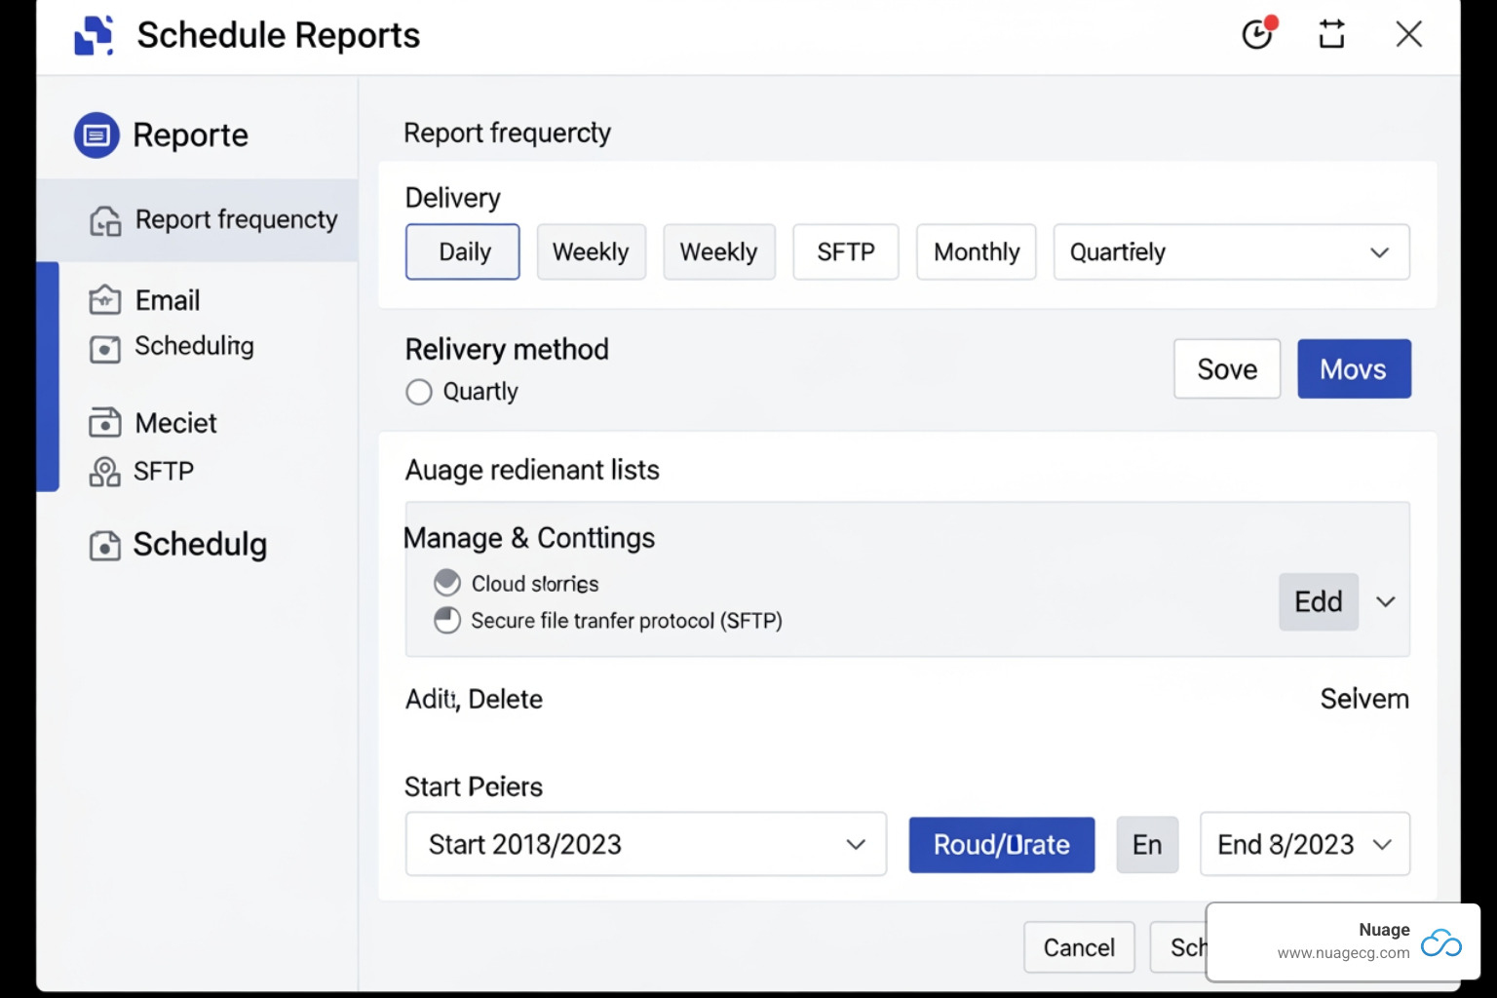
Task: Click the expand/resize icon in the header
Action: (1331, 34)
